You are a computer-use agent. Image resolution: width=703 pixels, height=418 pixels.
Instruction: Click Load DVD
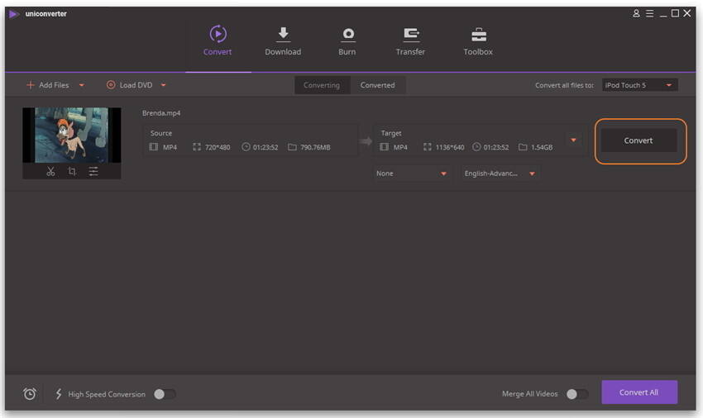pyautogui.click(x=130, y=85)
